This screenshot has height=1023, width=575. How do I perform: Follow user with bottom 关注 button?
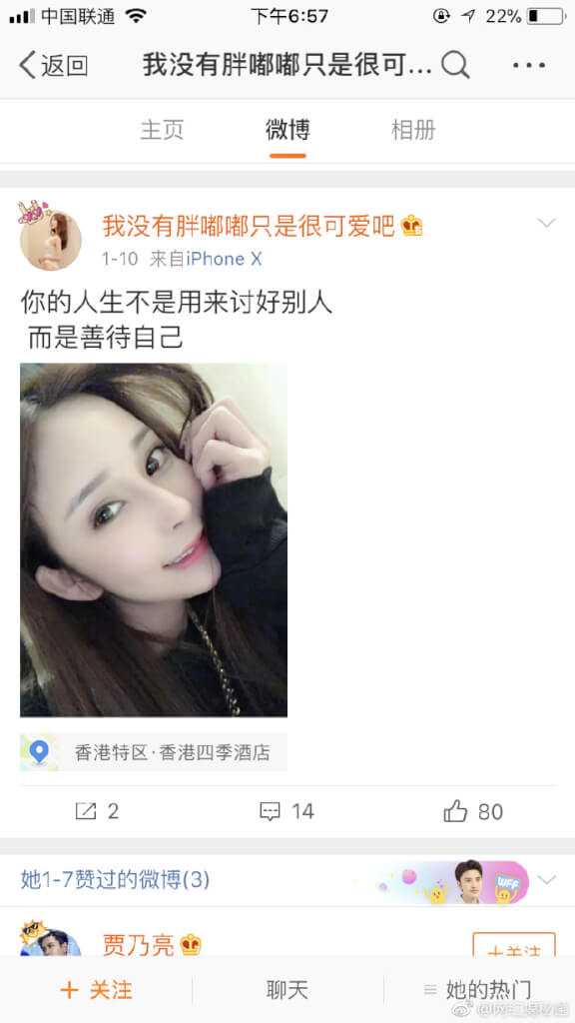click(96, 990)
